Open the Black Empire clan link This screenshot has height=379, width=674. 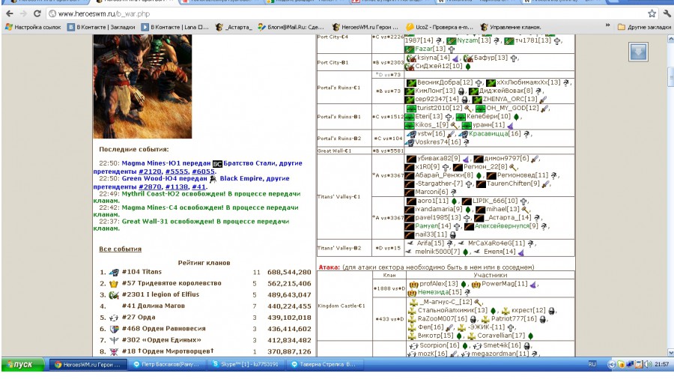[240, 178]
